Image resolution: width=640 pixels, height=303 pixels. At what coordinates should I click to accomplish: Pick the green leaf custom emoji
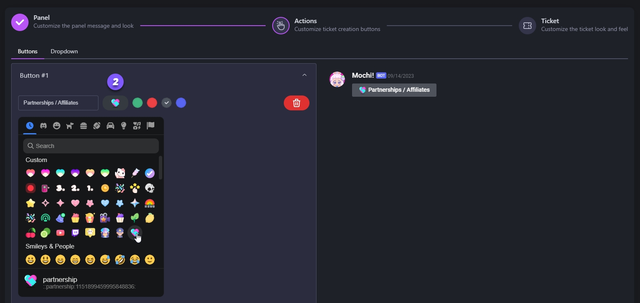click(x=135, y=218)
